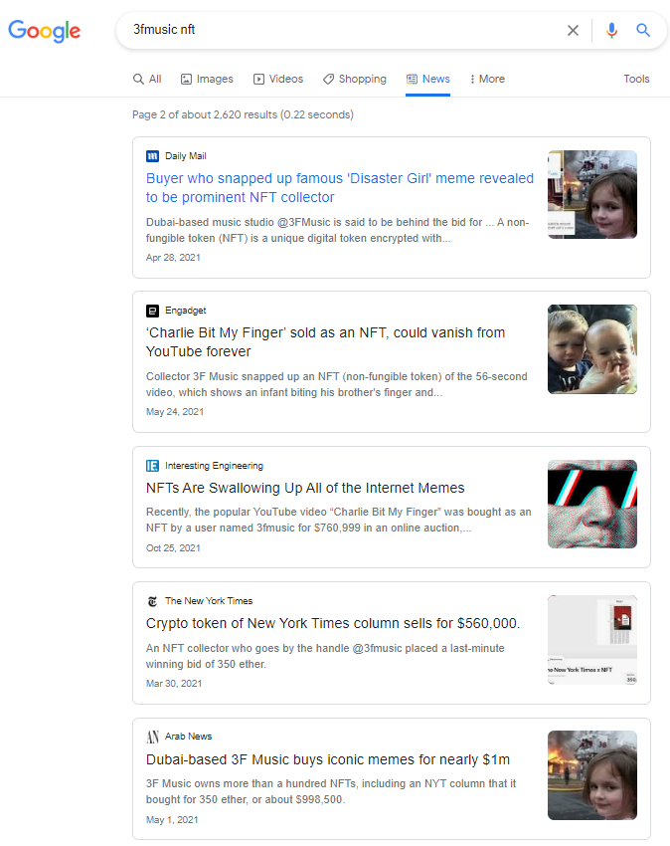Viewport: 670px width, 846px height.
Task: Click the Engadget favicon
Action: (x=152, y=311)
